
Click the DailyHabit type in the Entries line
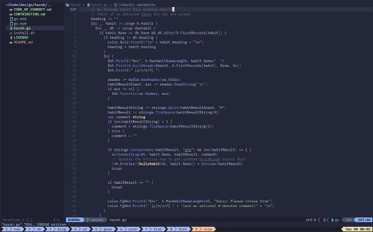coord(149,164)
